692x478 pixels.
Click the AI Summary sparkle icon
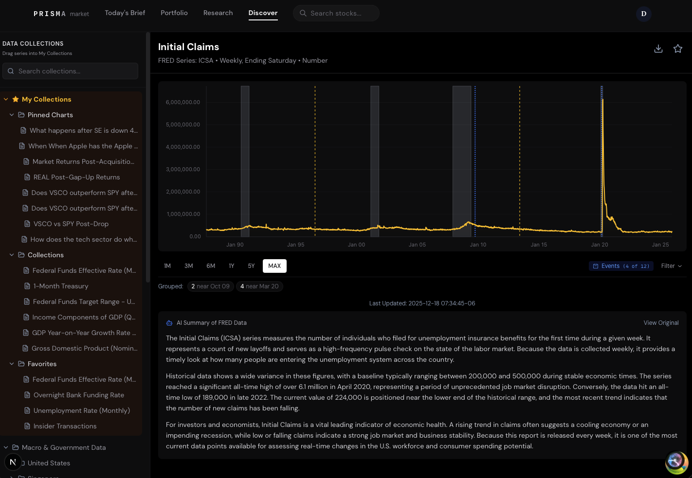pos(169,322)
